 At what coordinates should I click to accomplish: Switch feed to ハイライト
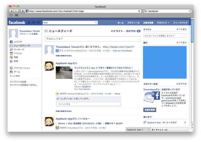click(117, 31)
